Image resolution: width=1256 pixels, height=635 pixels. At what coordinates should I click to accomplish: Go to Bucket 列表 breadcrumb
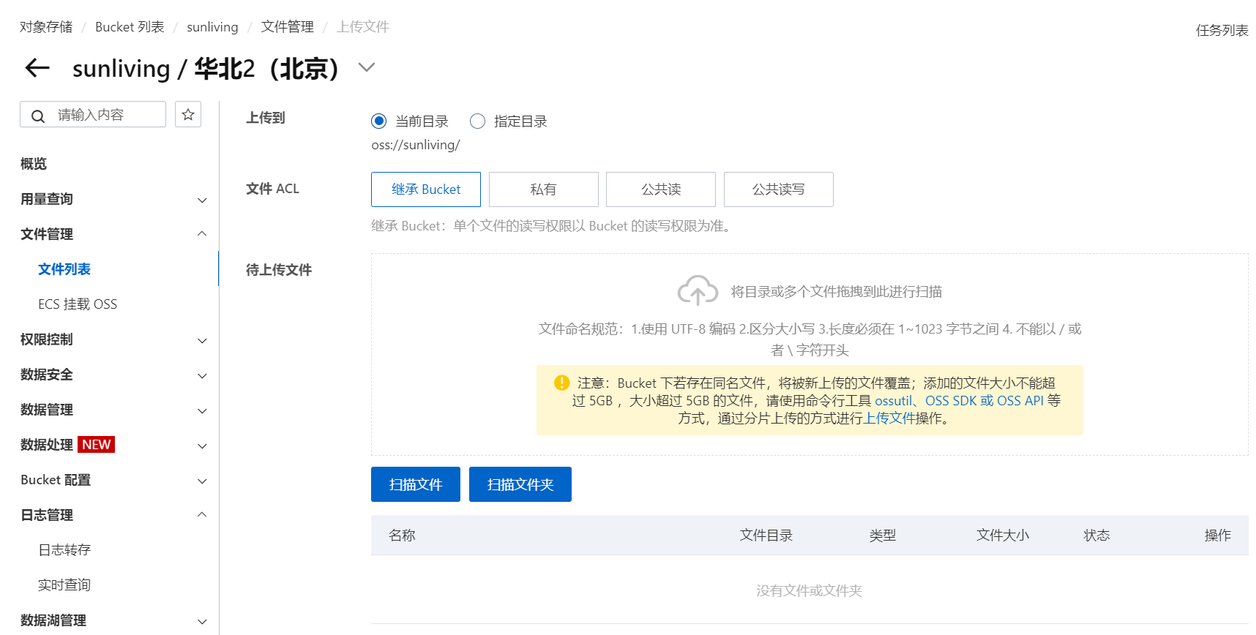(x=130, y=27)
